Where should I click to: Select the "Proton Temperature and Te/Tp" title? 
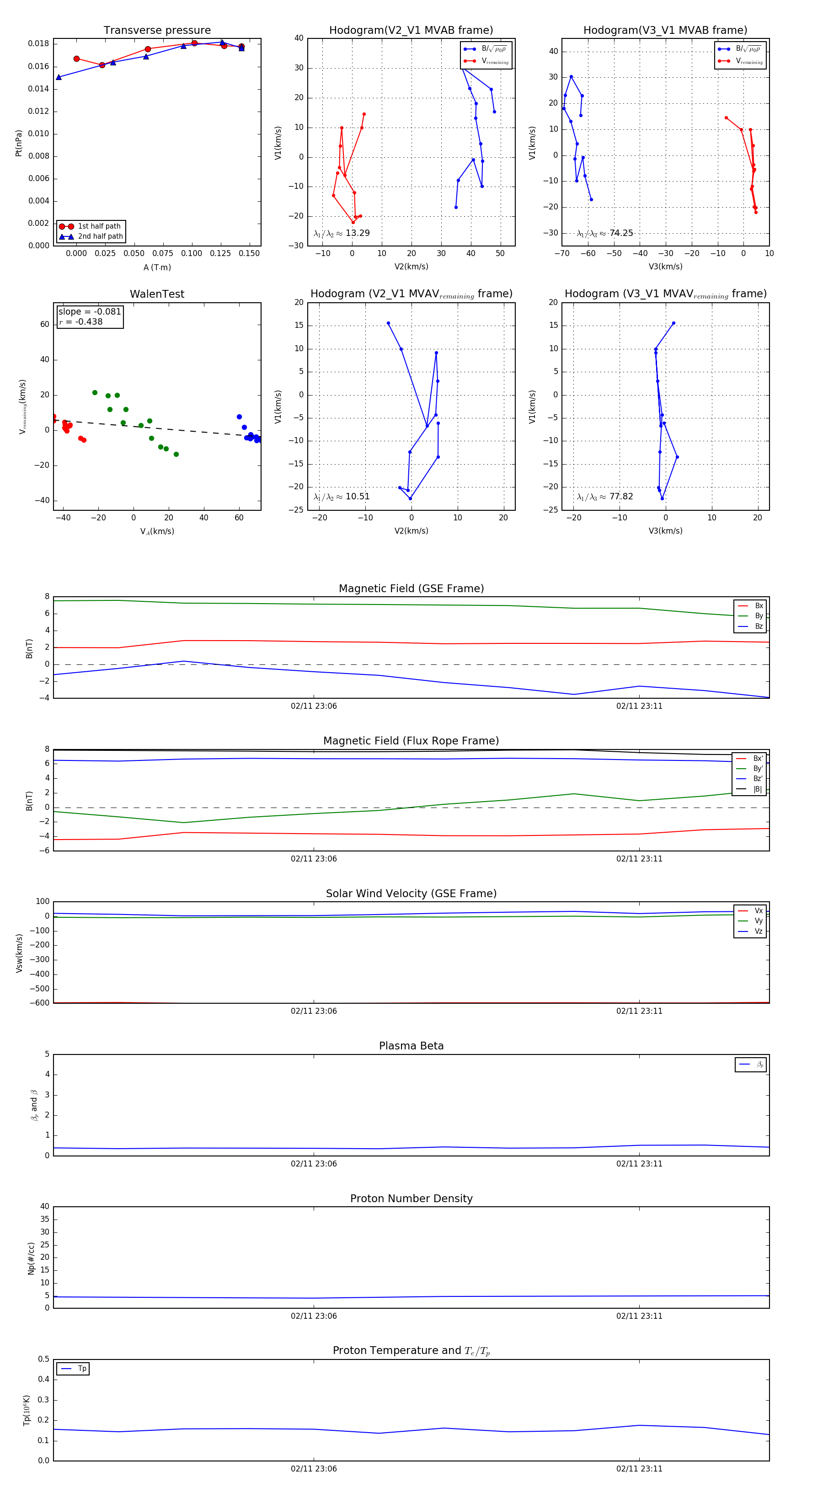pyautogui.click(x=411, y=1351)
